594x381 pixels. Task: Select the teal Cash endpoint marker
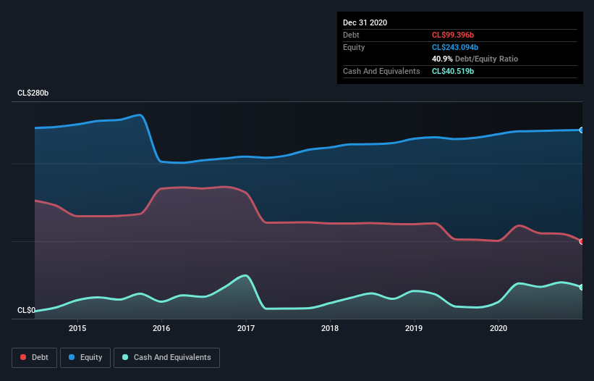point(582,288)
